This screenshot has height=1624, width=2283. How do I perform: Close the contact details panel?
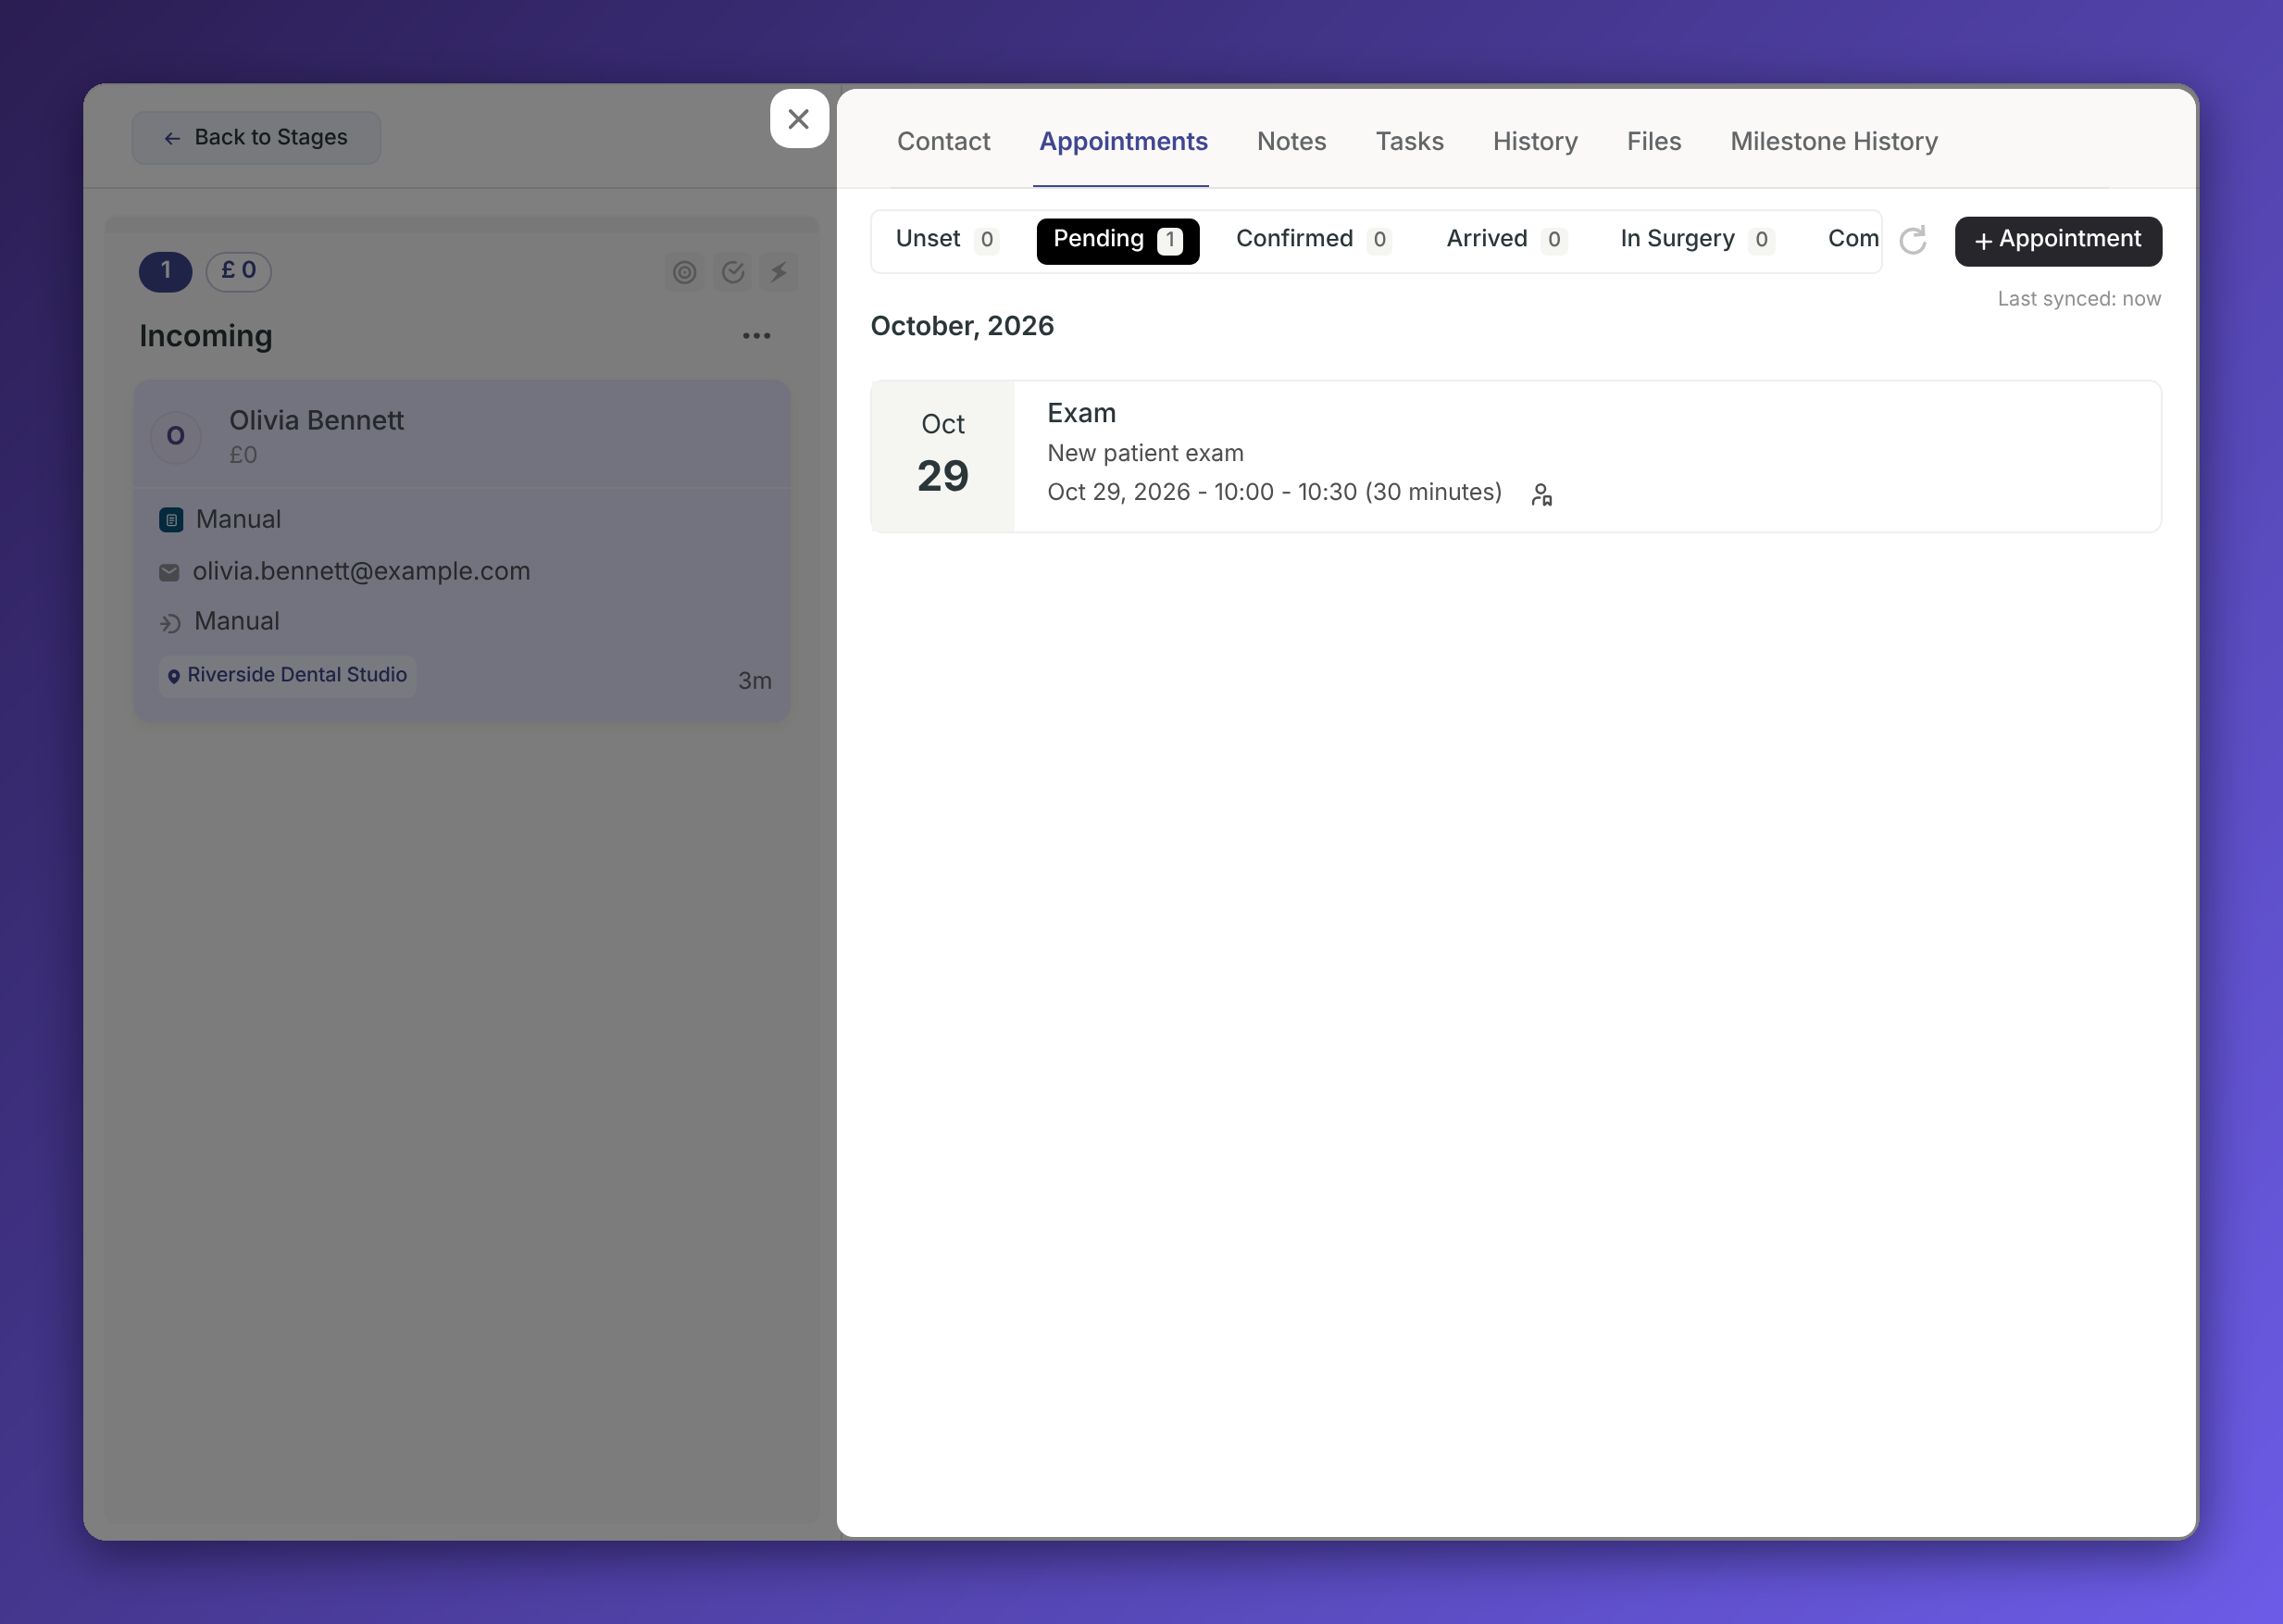[x=798, y=119]
